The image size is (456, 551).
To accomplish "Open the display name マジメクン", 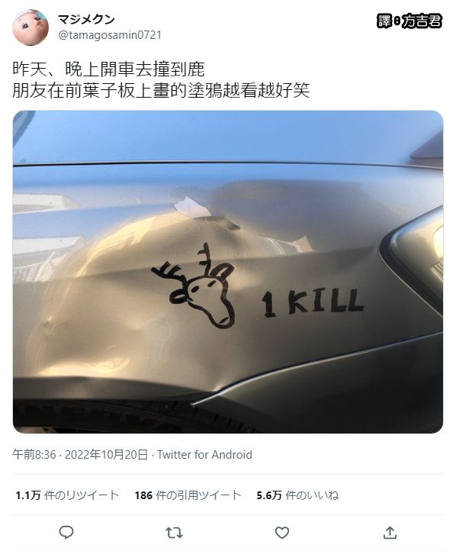I will point(86,19).
